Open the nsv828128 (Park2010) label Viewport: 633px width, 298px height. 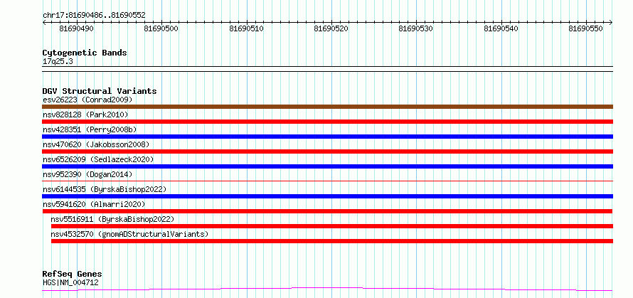pos(85,115)
